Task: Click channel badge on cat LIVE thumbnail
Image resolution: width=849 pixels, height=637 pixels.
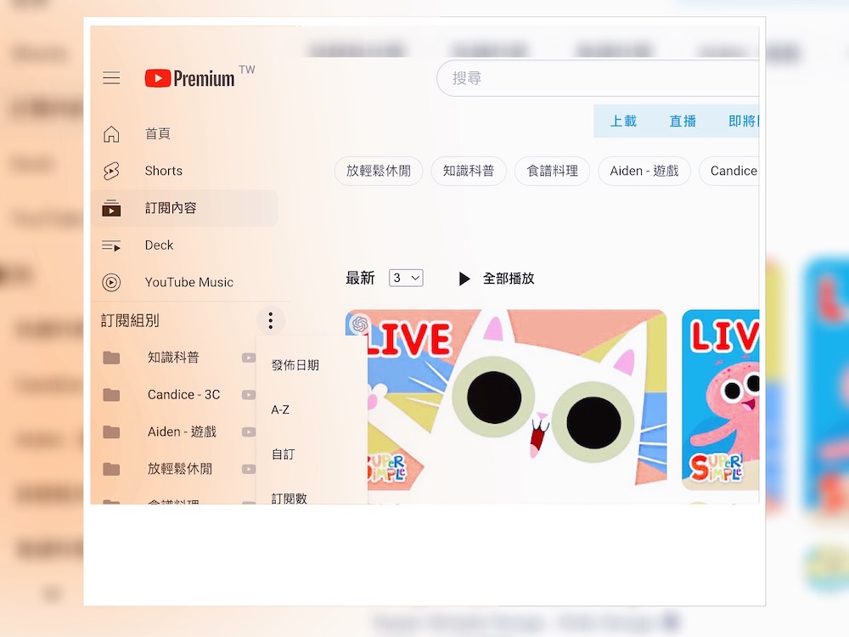Action: pyautogui.click(x=359, y=324)
